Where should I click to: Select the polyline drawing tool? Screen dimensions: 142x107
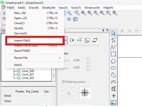click(113, 47)
